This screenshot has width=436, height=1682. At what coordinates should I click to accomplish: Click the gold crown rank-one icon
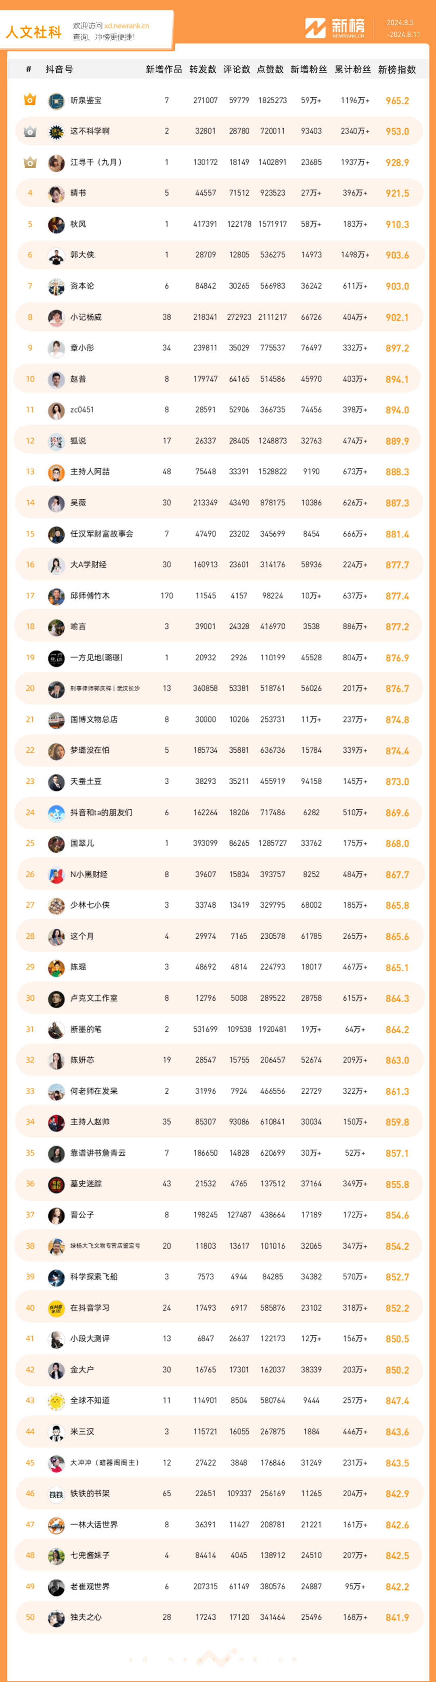[x=30, y=100]
